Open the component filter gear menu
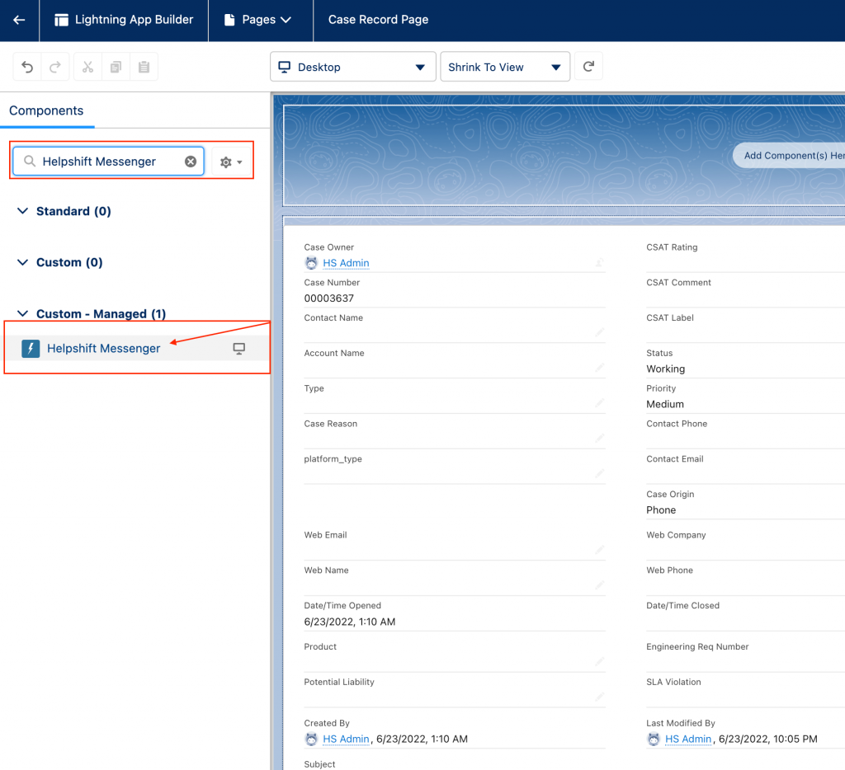 click(x=231, y=162)
